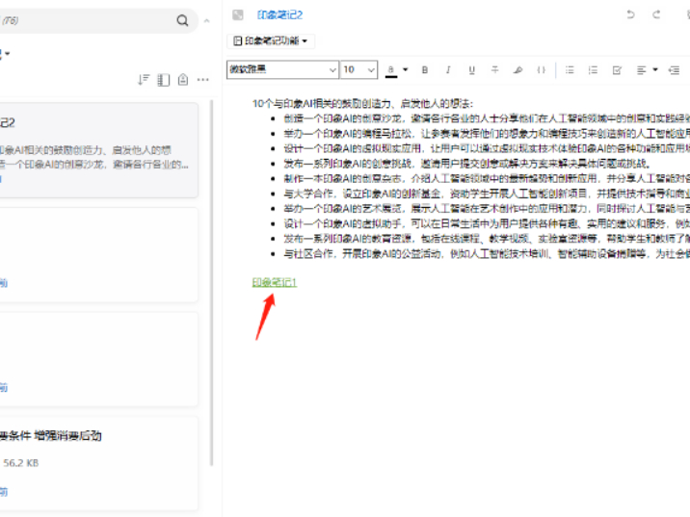Viewport: 690px width, 517px height.
Task: Expand alignment options arrow
Action: coord(655,69)
